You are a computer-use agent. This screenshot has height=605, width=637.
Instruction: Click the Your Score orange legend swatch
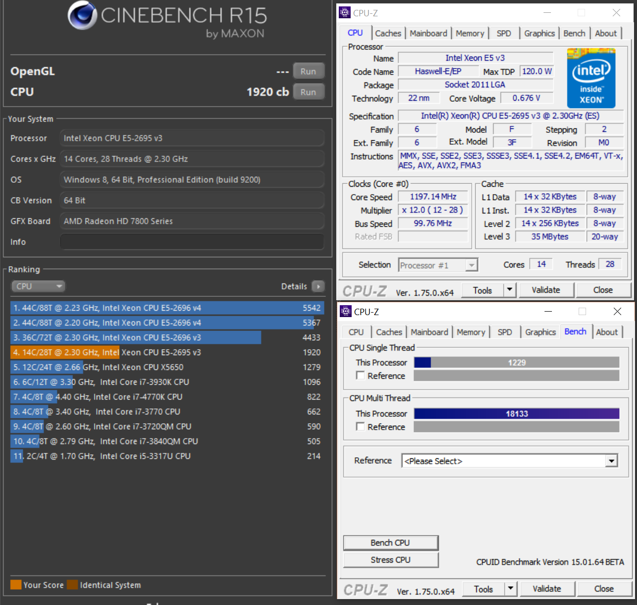pos(16,585)
